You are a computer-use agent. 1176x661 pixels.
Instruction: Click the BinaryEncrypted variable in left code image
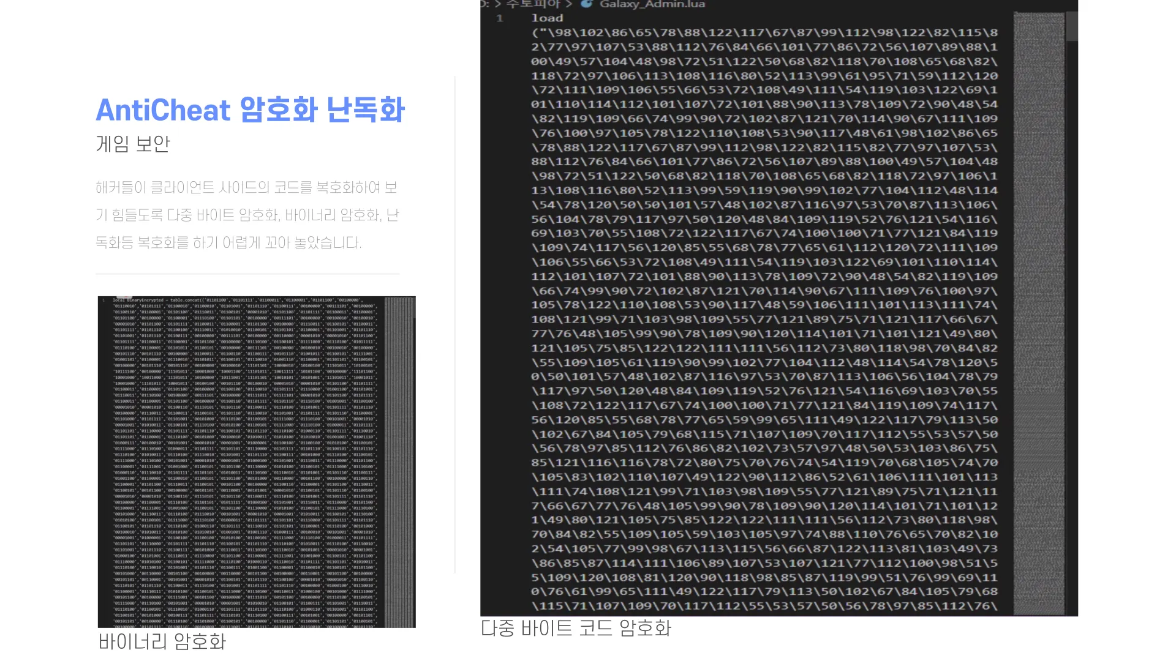(145, 301)
